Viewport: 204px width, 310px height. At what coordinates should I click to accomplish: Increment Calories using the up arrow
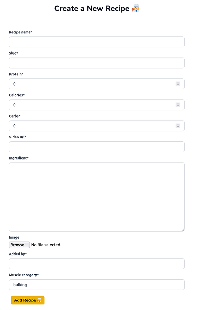click(178, 104)
